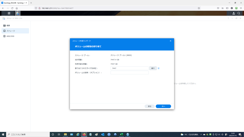Select 概要 (Overview) in the sidebar
This screenshot has height=137, width=244.
(x=15, y=25)
